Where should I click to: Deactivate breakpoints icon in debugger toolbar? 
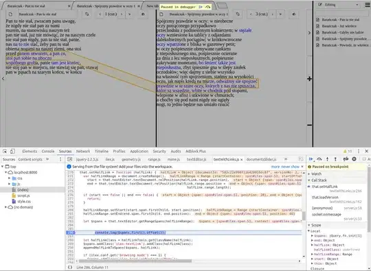tap(346, 159)
